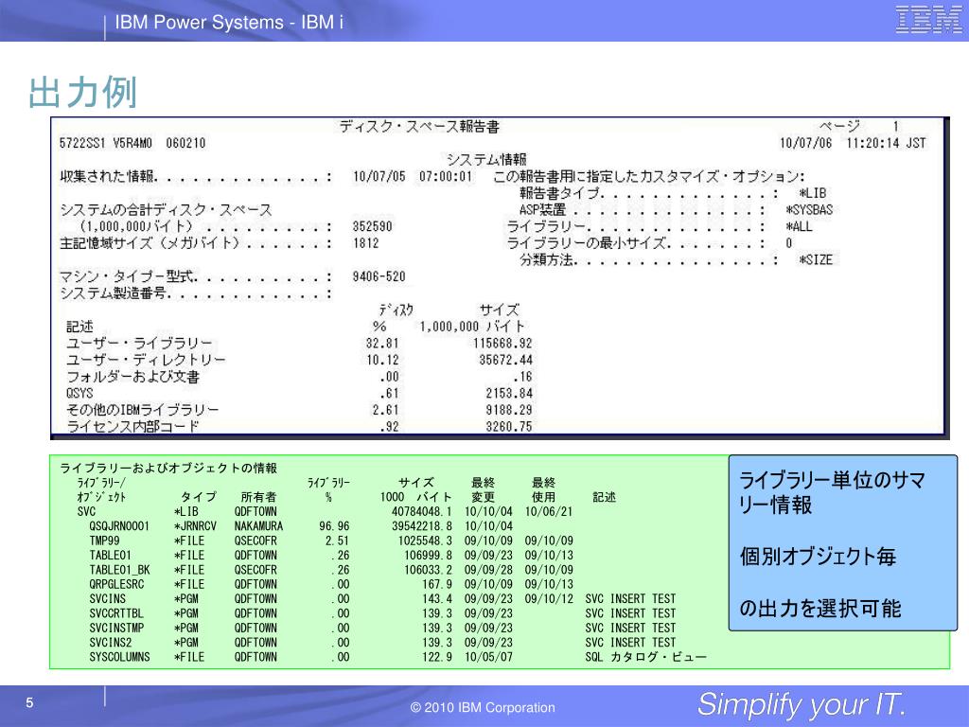
Task: Select the library percentage '96.96'
Action: [334, 526]
